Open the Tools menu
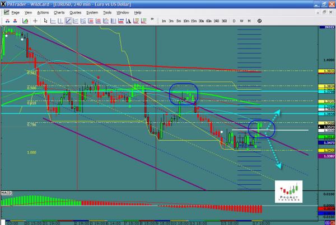The width and height of the screenshot is (336, 225). [108, 13]
